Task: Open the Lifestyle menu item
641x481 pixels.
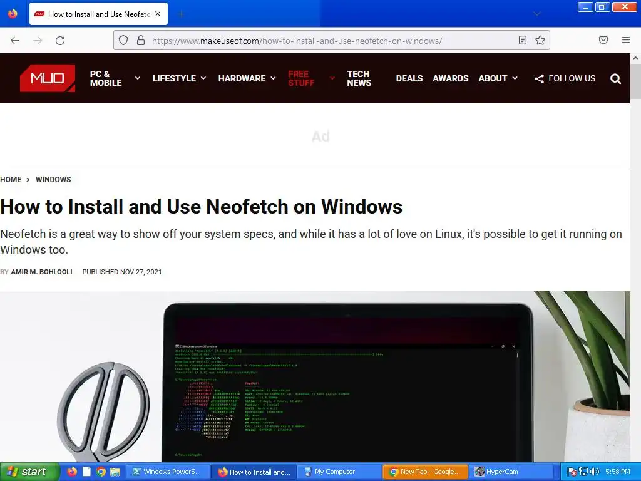Action: click(x=174, y=78)
